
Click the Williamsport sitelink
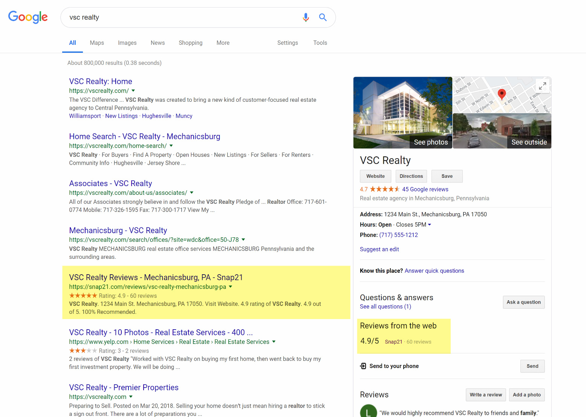coord(85,116)
